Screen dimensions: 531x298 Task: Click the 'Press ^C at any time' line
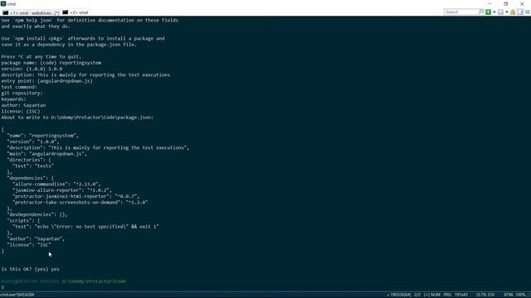[41, 57]
